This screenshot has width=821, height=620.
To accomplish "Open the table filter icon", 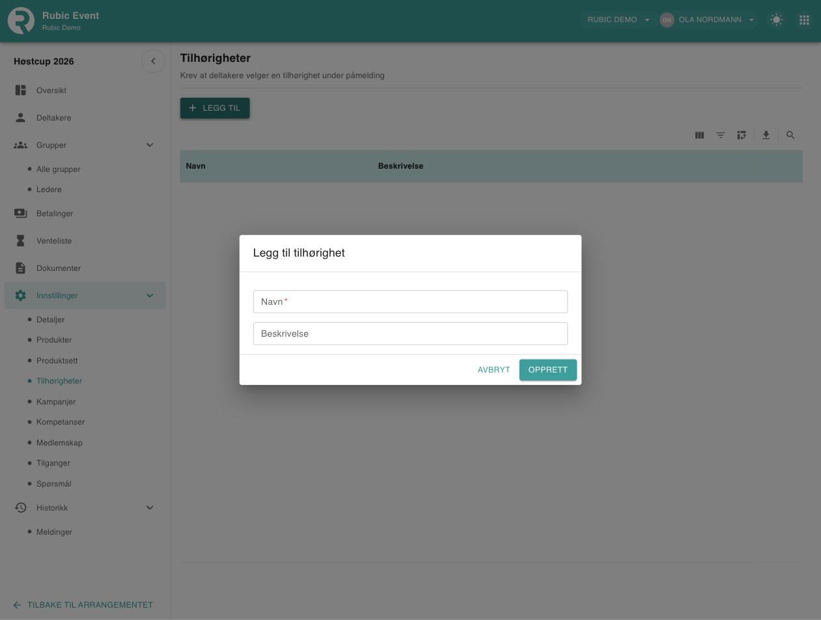I will click(721, 135).
